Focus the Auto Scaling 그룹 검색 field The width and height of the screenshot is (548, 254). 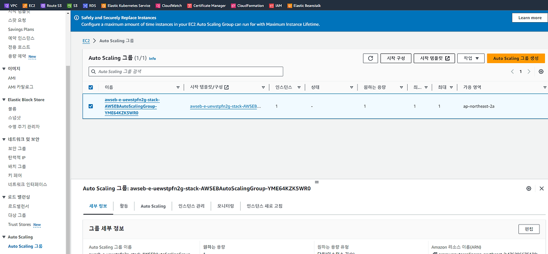click(186, 72)
